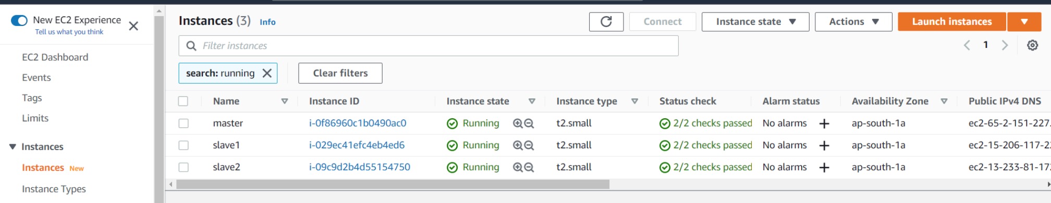Open Info link next to Instances
Screen dimensions: 1051x203
267,22
